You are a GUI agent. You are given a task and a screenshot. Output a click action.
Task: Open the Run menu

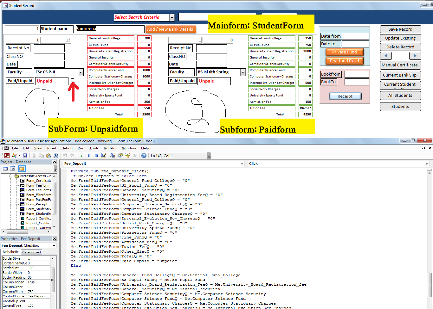[81, 148]
